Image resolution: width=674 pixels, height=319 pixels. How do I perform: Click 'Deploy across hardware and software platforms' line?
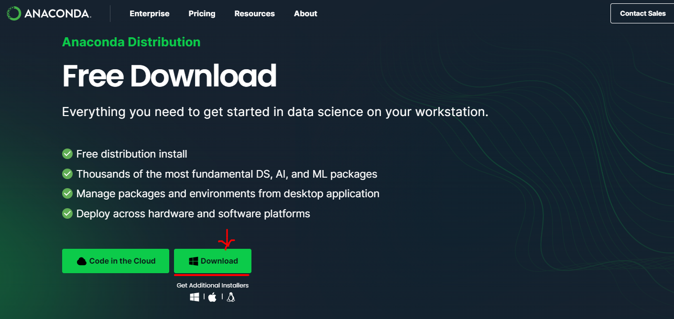click(x=193, y=213)
